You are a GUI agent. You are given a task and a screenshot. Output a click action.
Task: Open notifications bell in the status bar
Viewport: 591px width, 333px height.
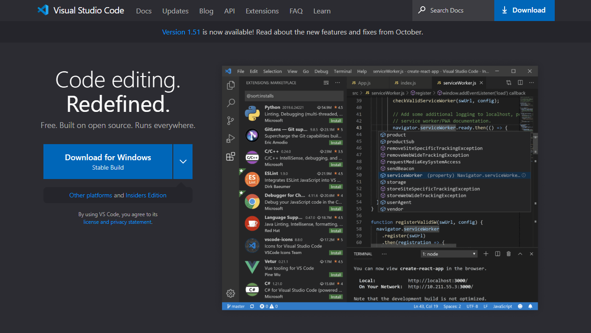click(531, 307)
